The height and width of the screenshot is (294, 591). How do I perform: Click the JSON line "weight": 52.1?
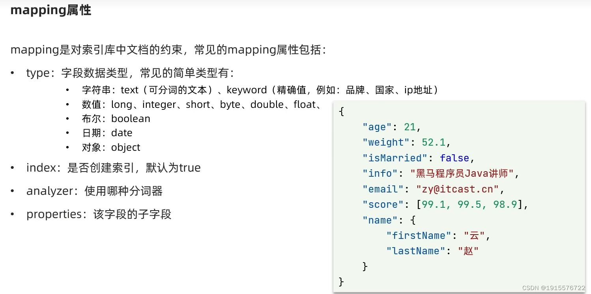(x=407, y=142)
